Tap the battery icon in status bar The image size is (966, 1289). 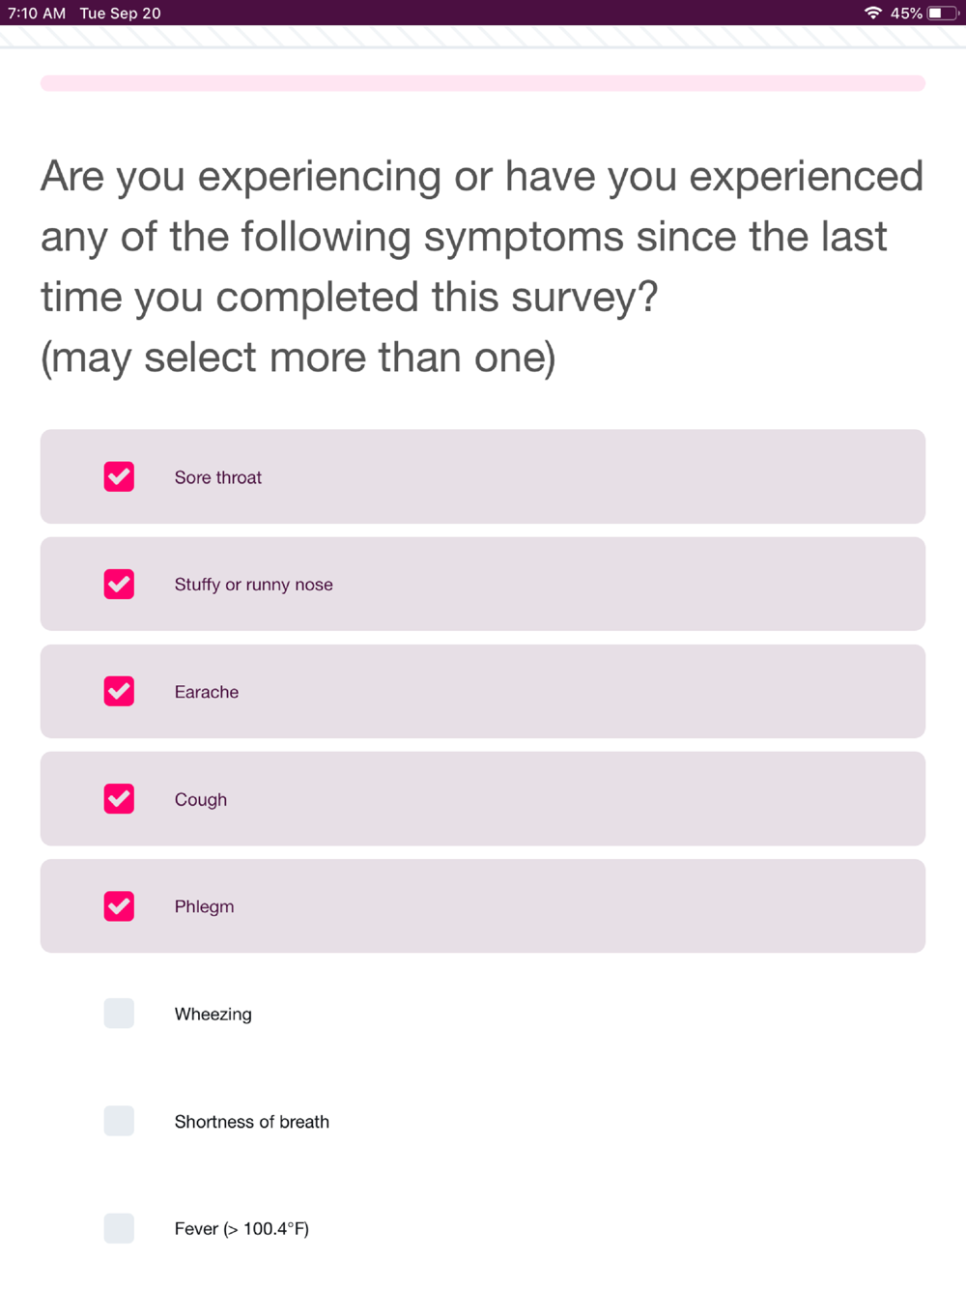[942, 13]
